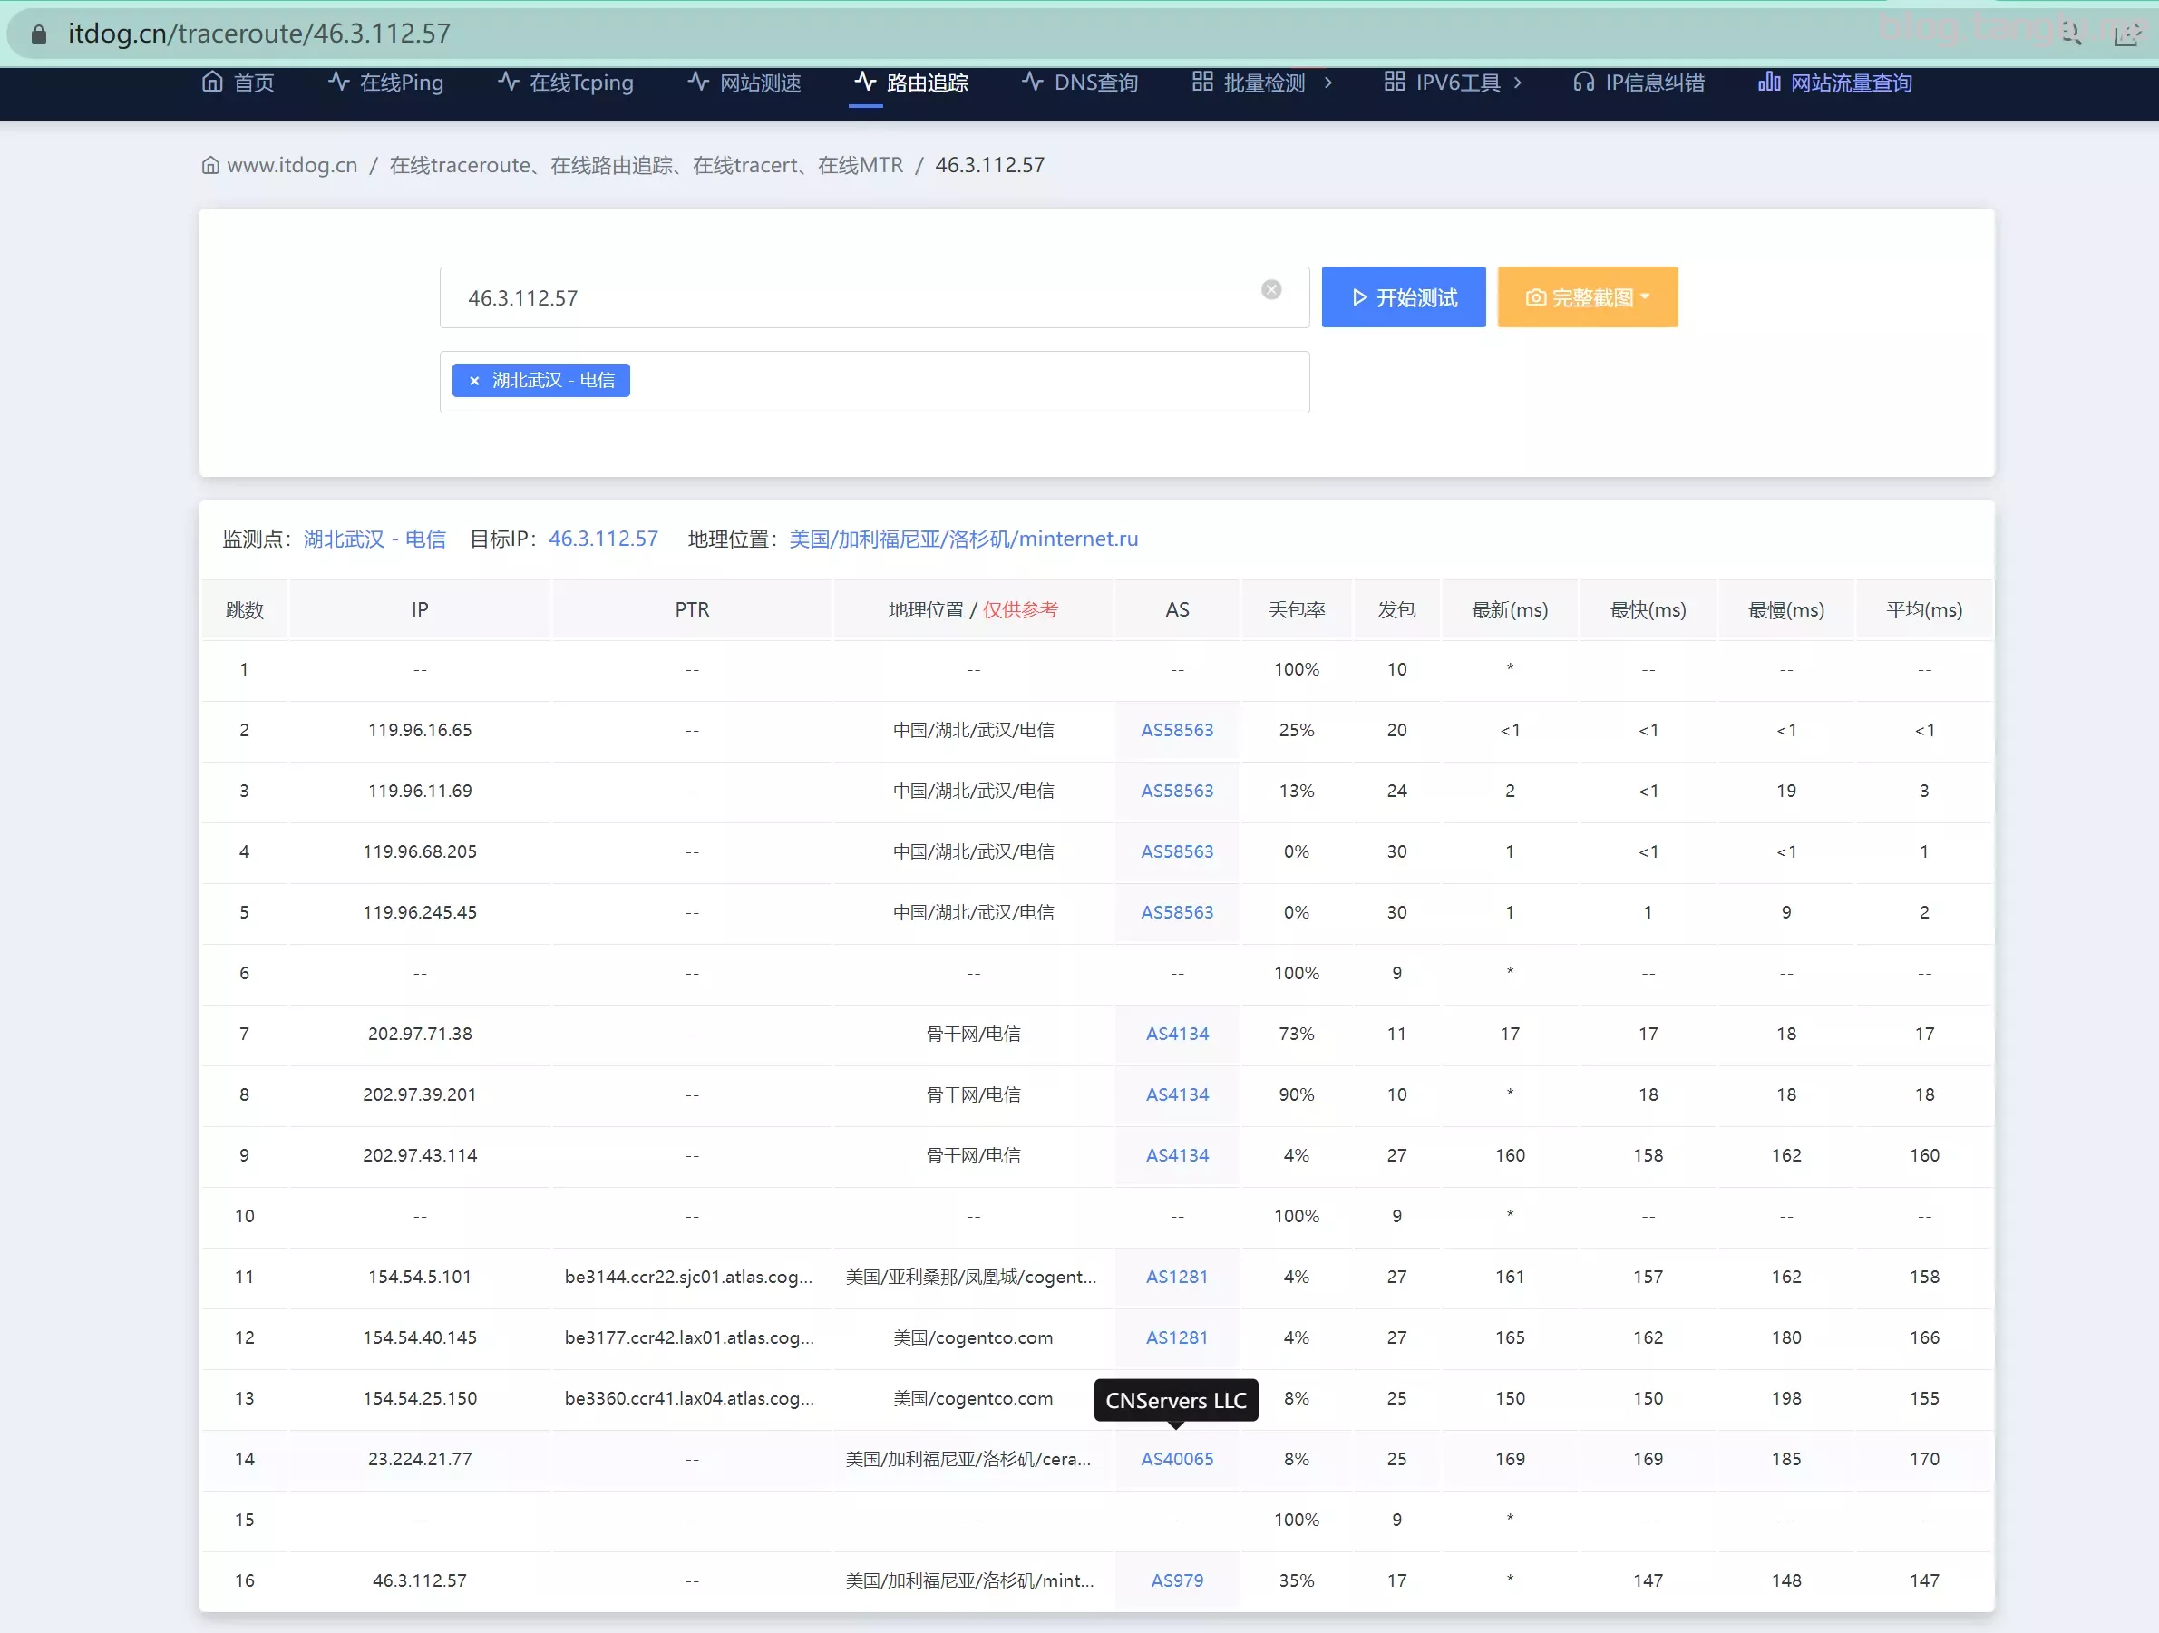Remove the 湖北武汉 - 电信 node tag
The height and width of the screenshot is (1633, 2159).
[474, 381]
